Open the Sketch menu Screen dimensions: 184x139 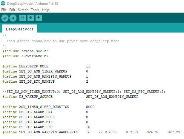[x=23, y=10]
